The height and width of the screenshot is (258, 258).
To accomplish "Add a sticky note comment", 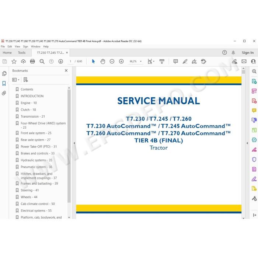I will click(175, 62).
